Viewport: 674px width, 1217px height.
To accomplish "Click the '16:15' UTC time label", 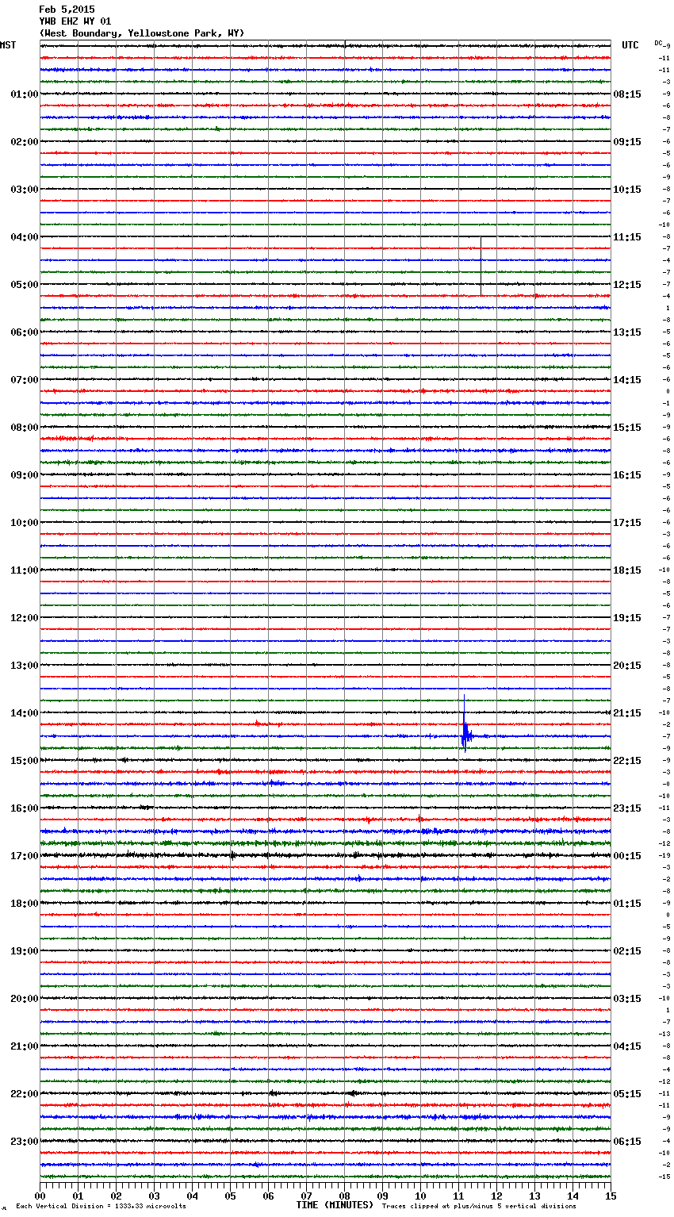I will click(627, 475).
